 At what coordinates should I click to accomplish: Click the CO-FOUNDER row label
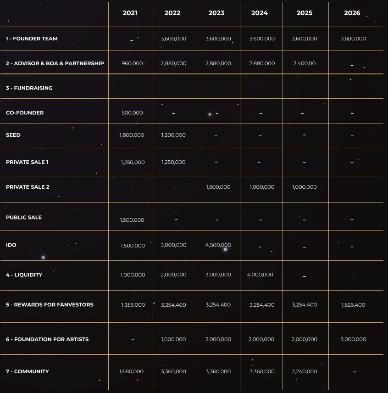[x=25, y=113]
